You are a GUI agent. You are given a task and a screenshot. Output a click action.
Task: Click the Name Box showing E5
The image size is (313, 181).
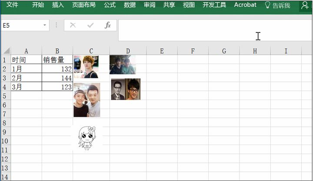click(21, 26)
